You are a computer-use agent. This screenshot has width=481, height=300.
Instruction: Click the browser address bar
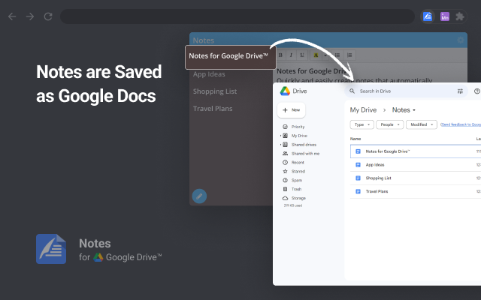pos(237,16)
